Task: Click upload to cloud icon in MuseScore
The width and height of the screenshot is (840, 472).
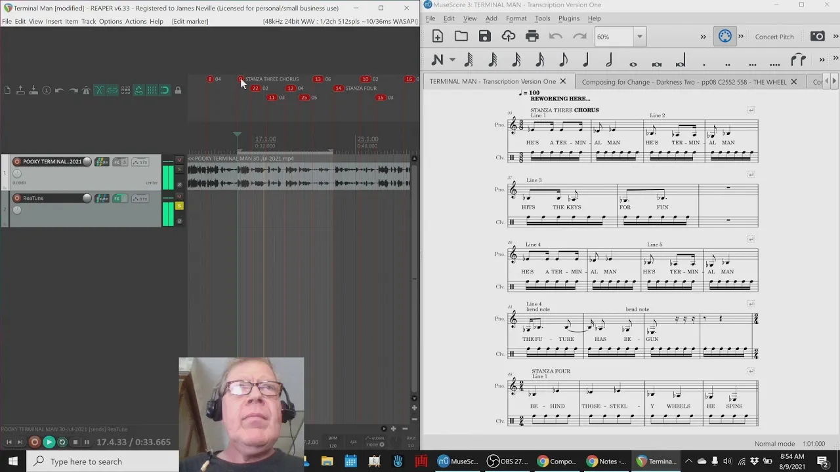Action: (509, 37)
